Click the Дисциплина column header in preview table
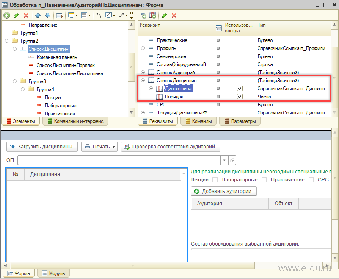The width and height of the screenshot is (339, 279). tap(102, 174)
